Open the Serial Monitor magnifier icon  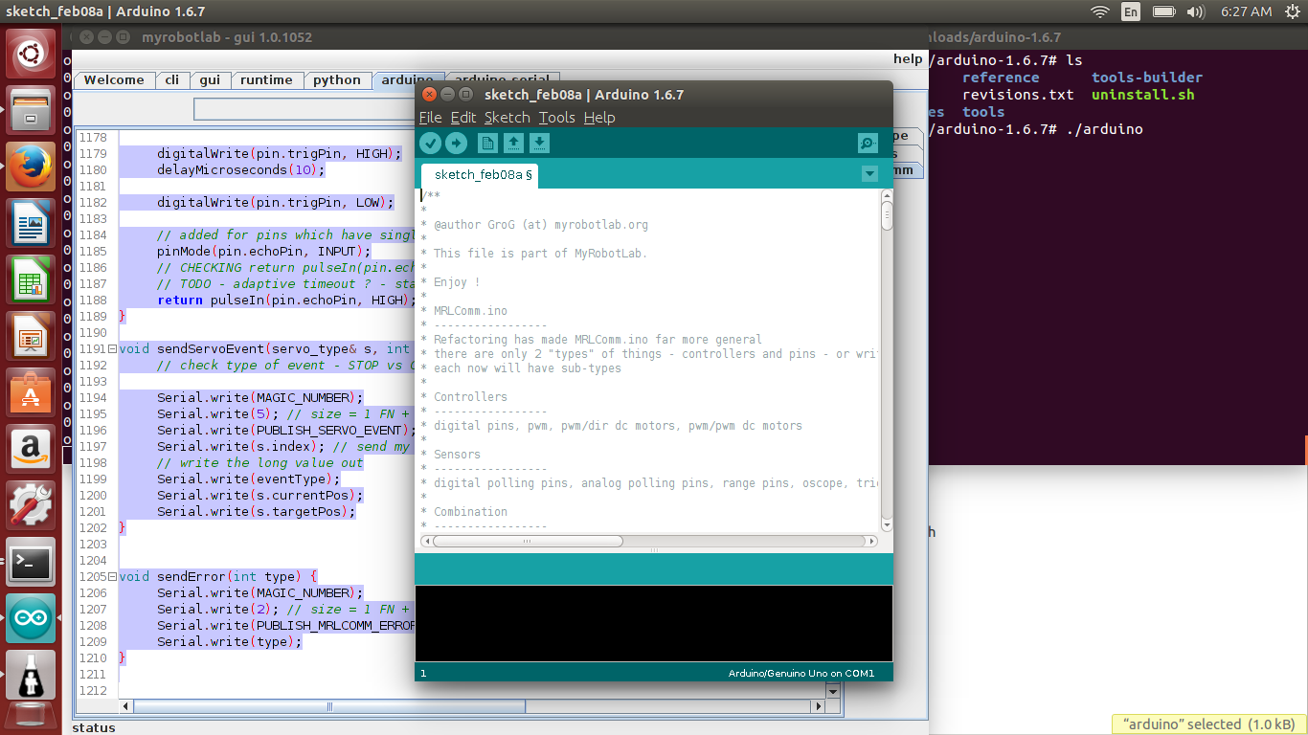coord(868,144)
